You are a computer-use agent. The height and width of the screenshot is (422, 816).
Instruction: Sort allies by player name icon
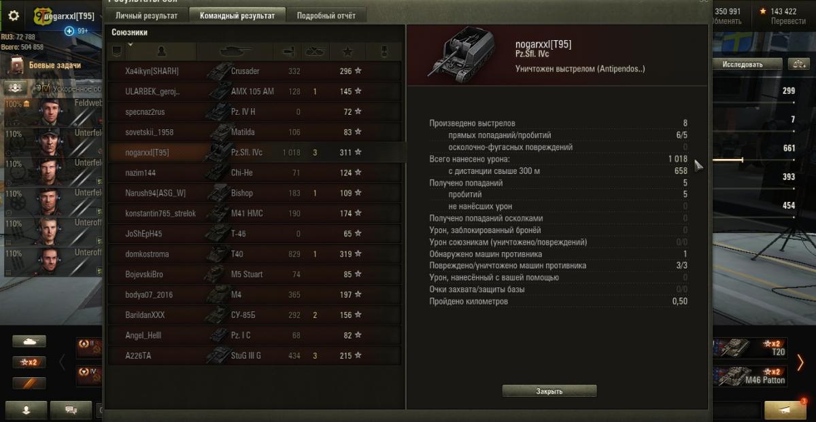tap(161, 51)
